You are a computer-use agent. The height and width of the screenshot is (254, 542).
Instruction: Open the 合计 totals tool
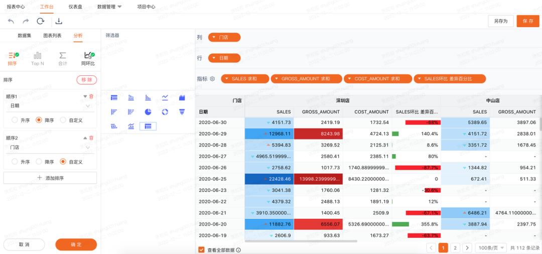pyautogui.click(x=63, y=59)
